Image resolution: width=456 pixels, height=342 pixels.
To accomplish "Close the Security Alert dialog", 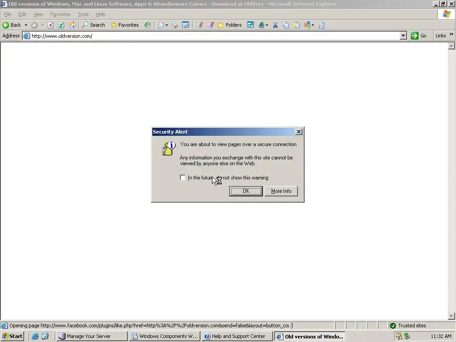I will [299, 132].
